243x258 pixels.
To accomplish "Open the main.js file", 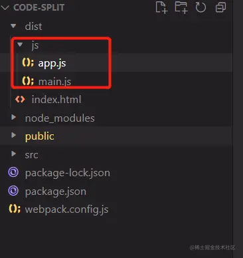I will 54,82.
